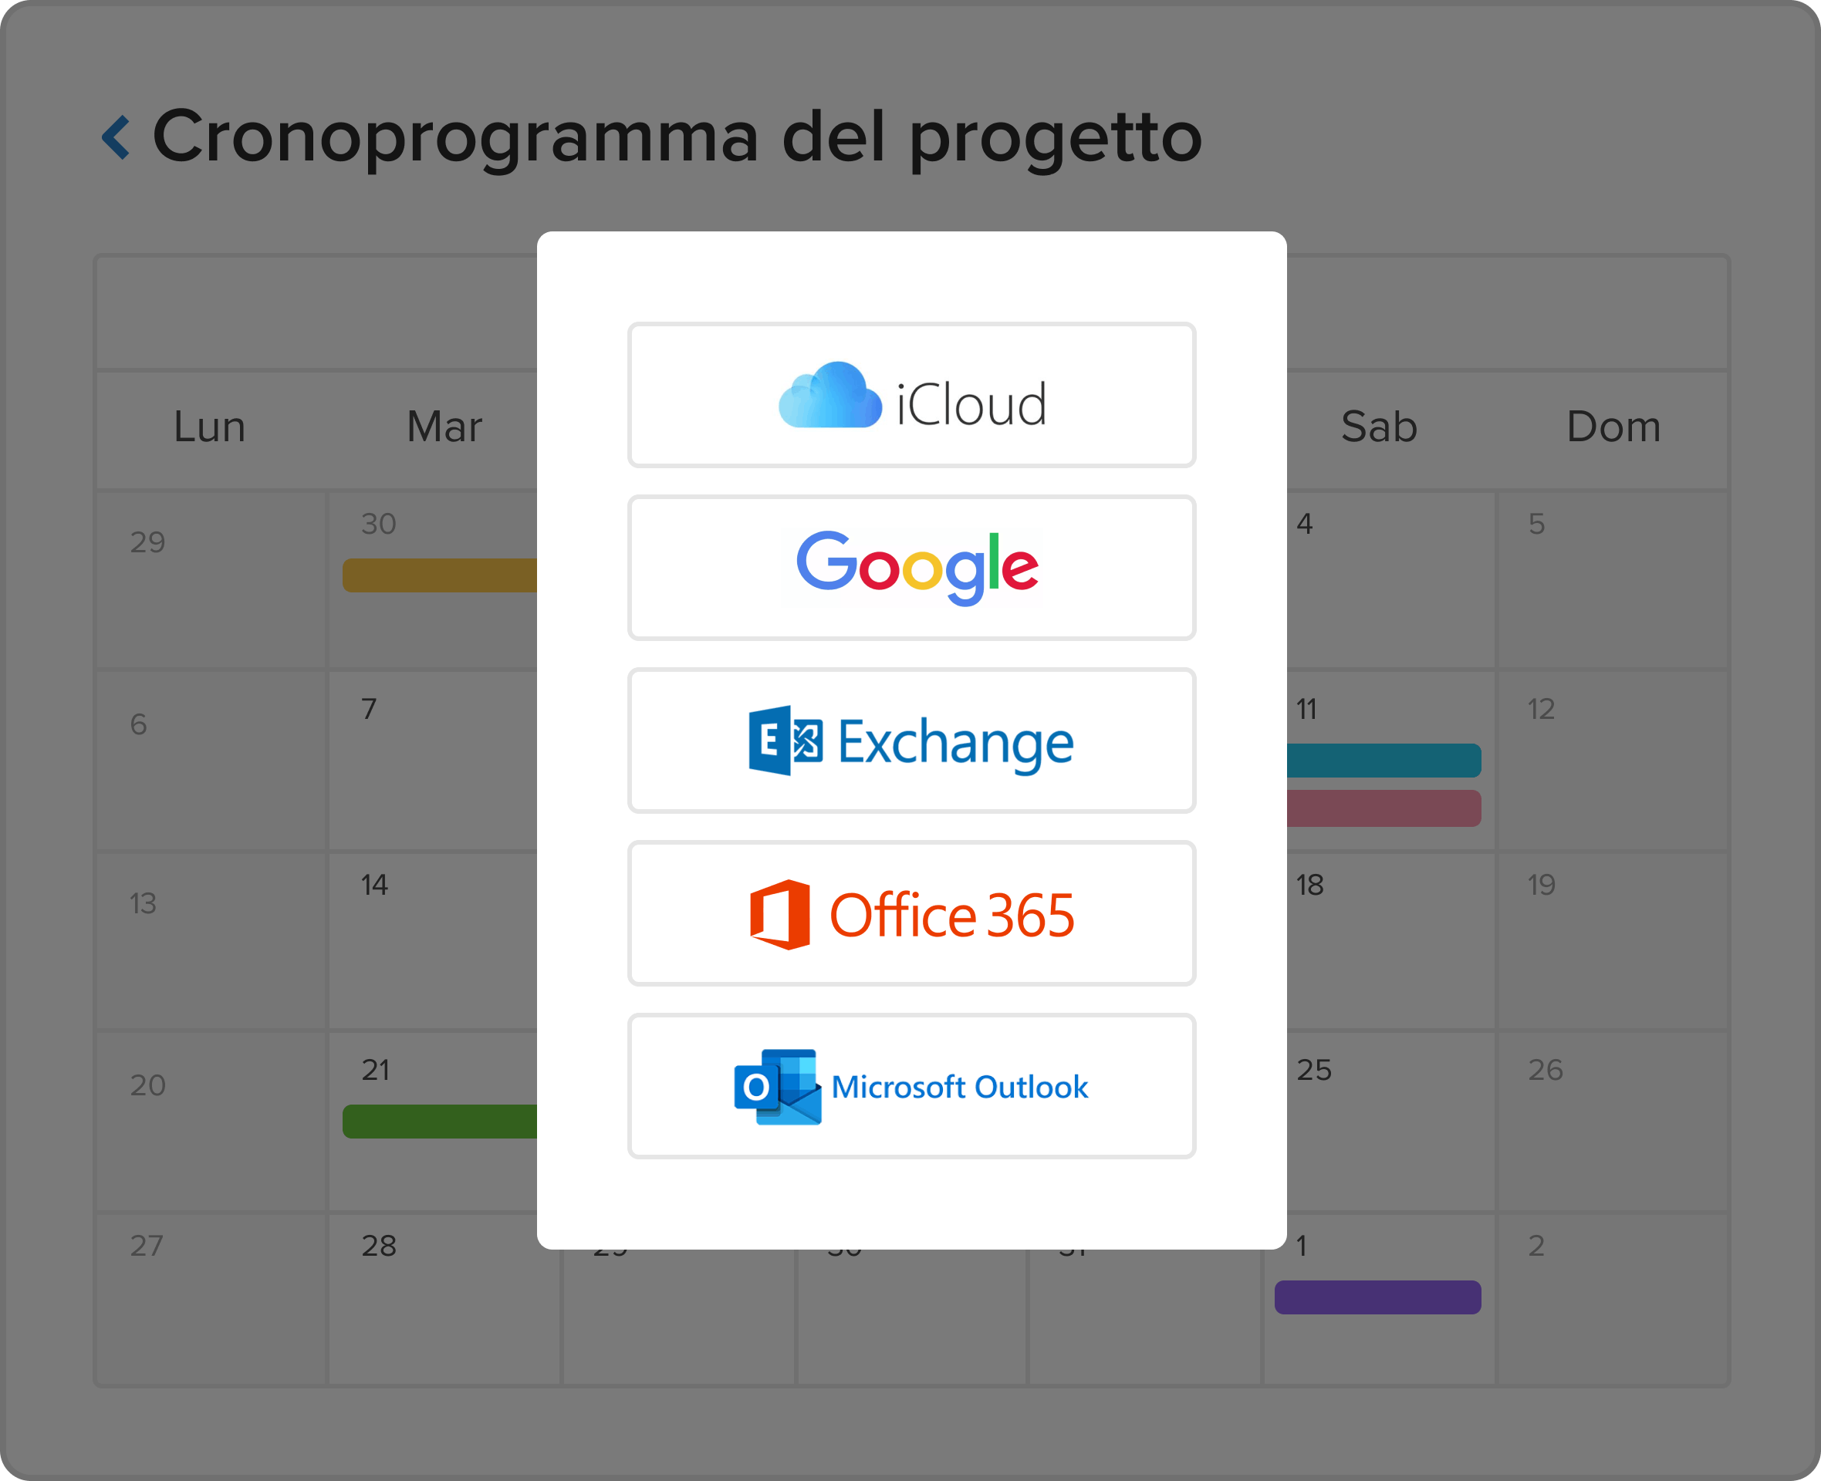Click the Sab column header

pyautogui.click(x=1379, y=427)
